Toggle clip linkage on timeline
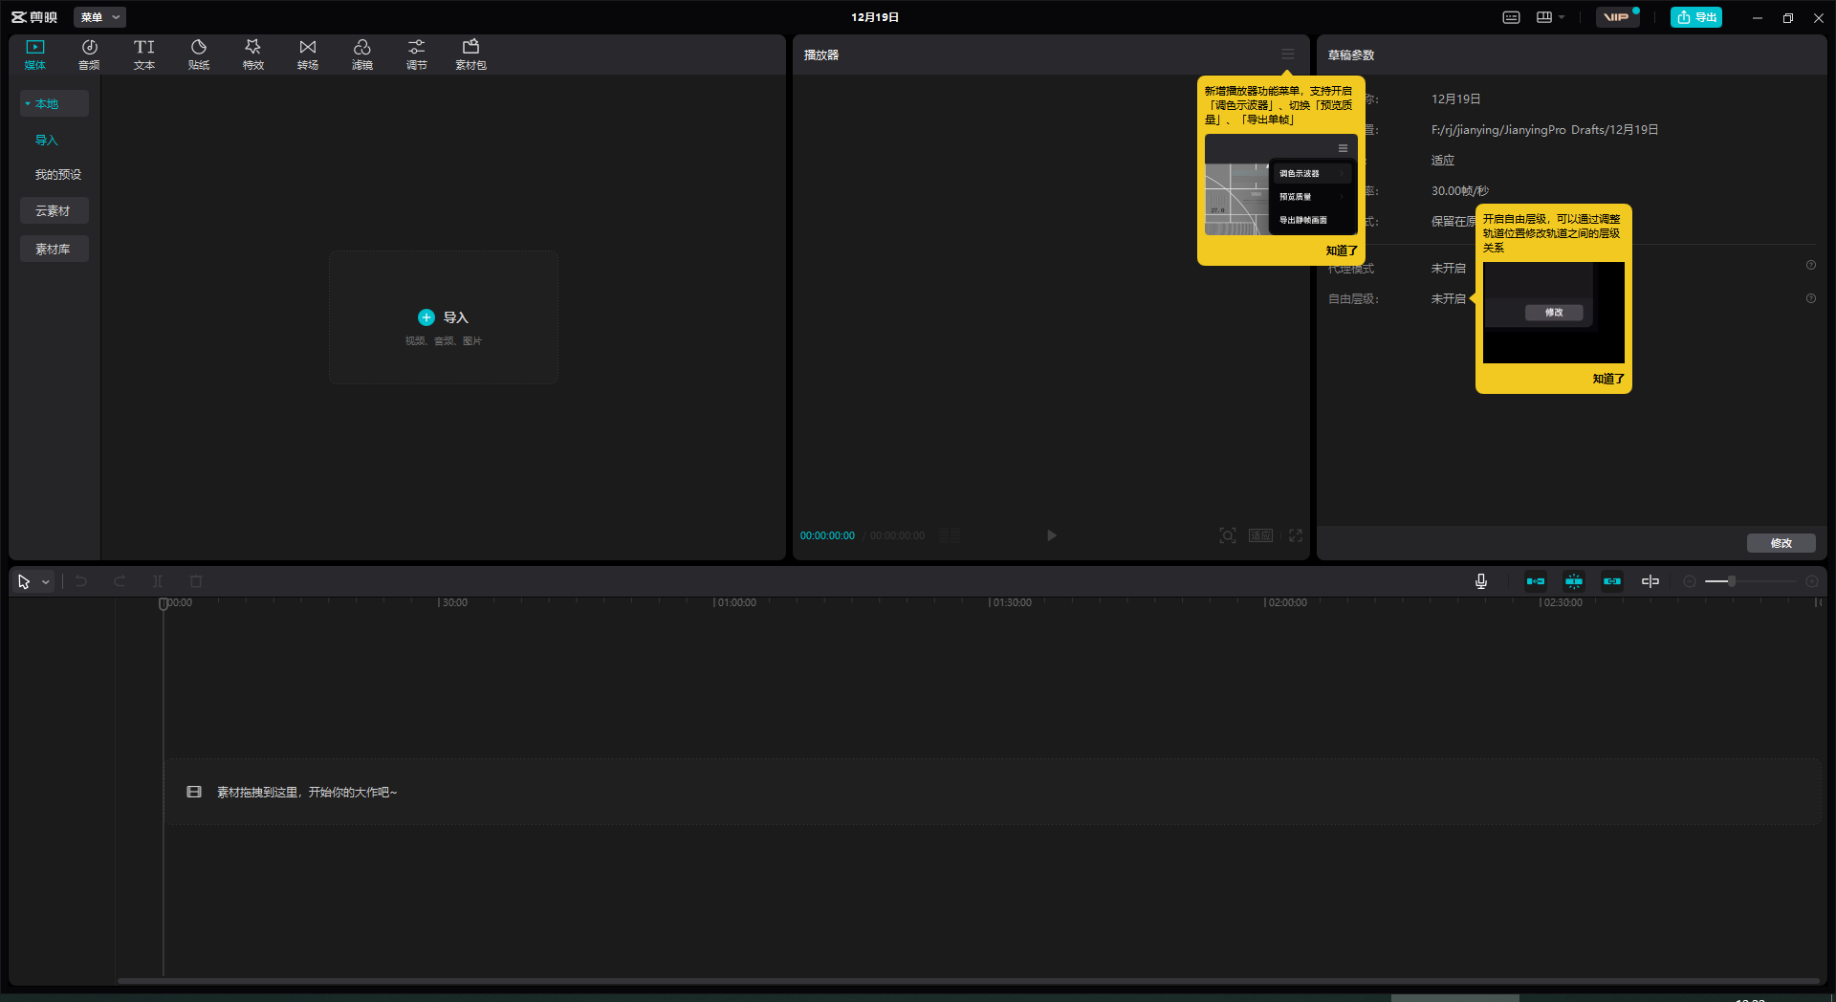The image size is (1836, 1002). click(x=1612, y=581)
